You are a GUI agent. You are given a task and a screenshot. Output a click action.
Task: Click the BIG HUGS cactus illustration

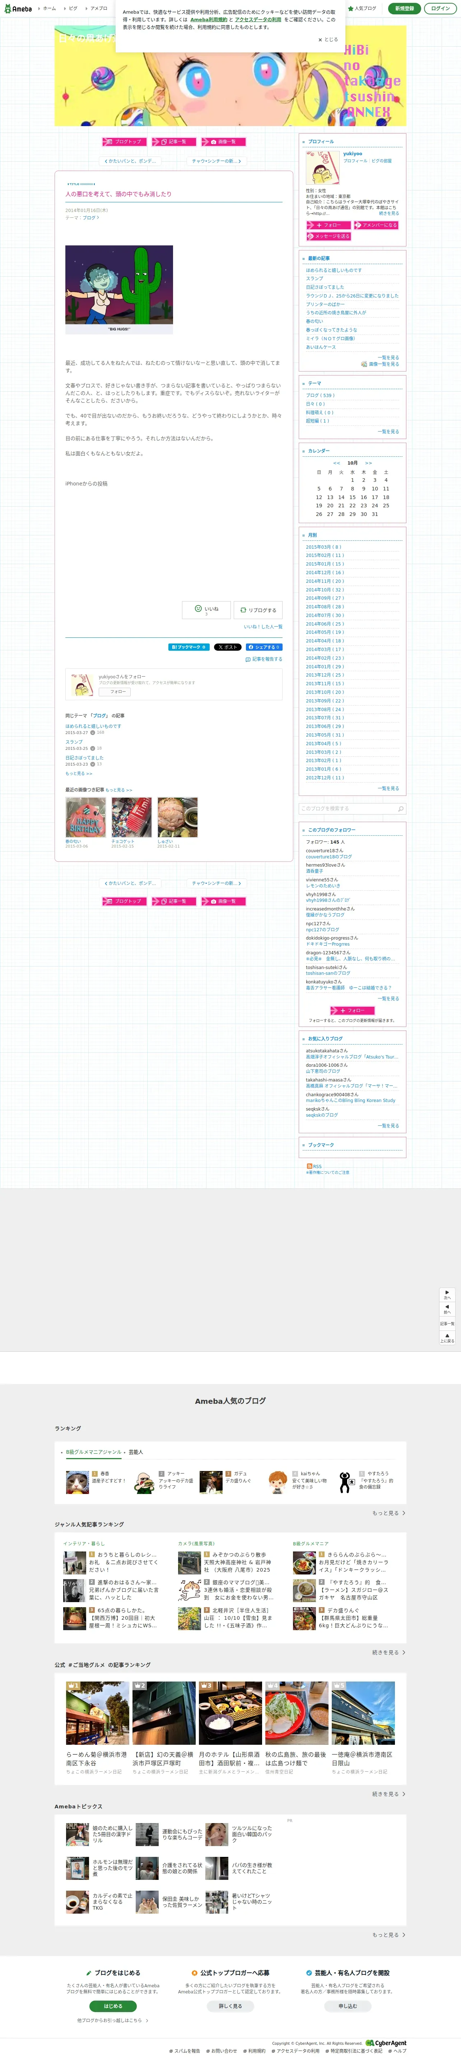tap(119, 289)
